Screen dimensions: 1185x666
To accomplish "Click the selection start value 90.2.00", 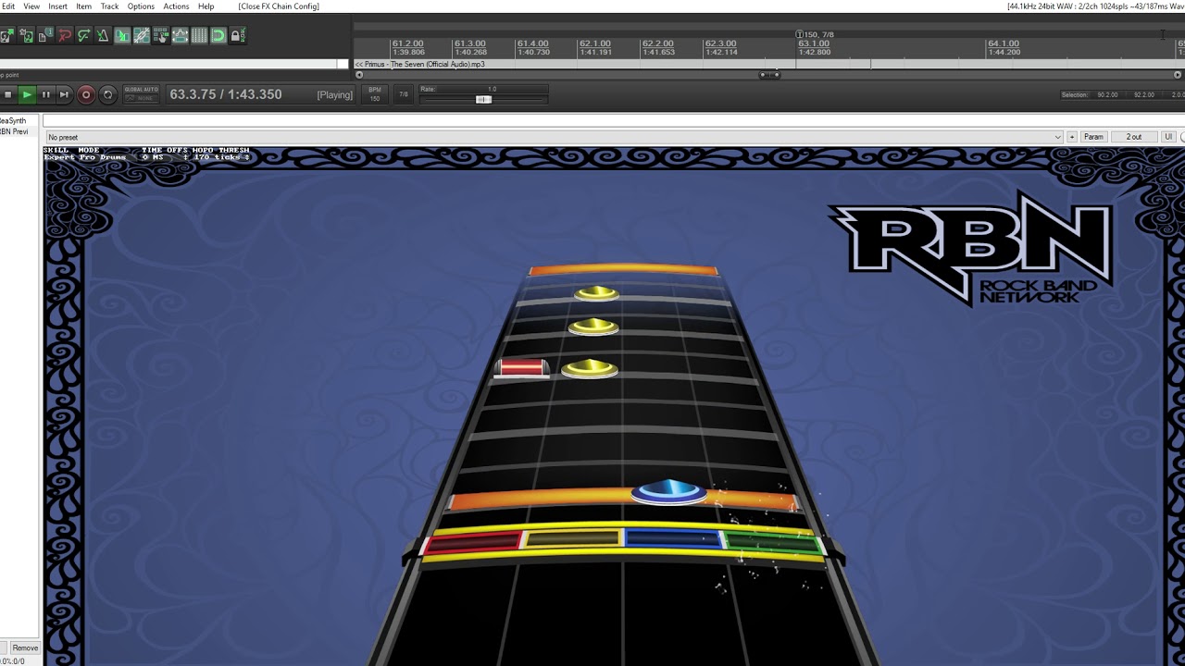I will click(1107, 94).
